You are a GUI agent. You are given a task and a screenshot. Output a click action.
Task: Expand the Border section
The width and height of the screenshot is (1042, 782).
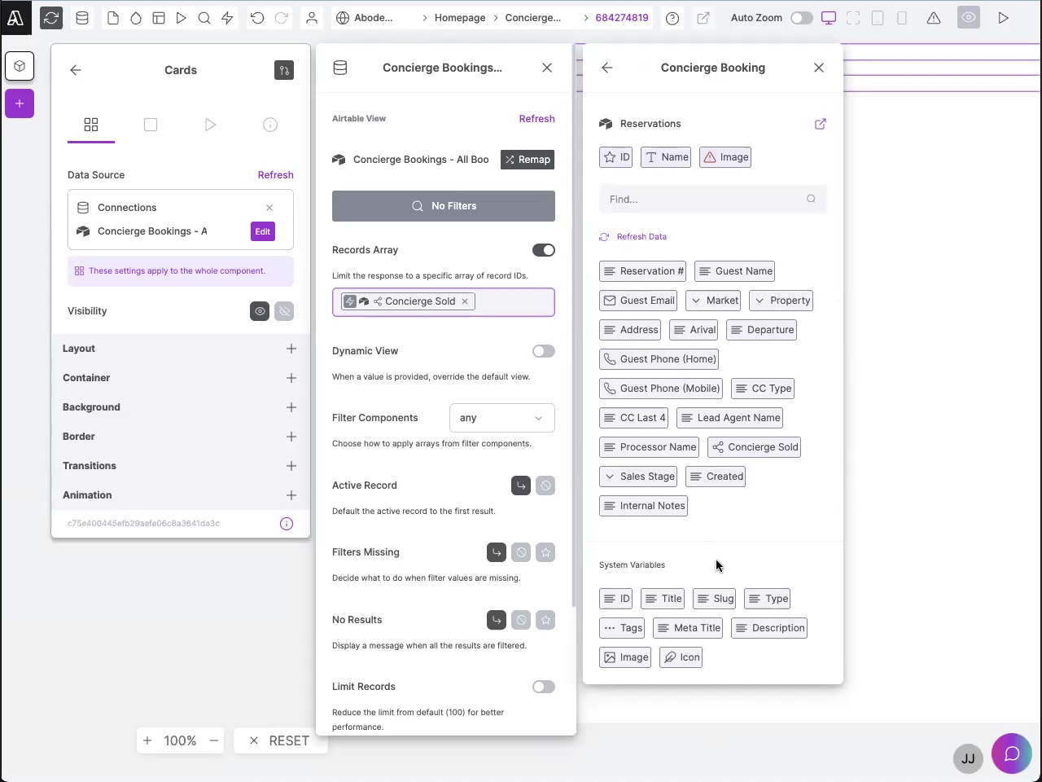(x=181, y=437)
